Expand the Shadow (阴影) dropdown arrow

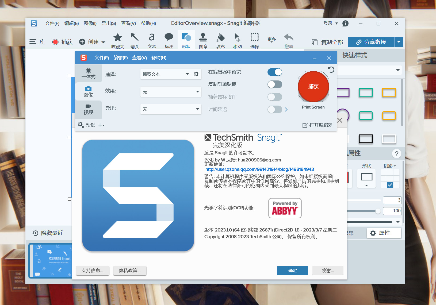tap(395, 166)
